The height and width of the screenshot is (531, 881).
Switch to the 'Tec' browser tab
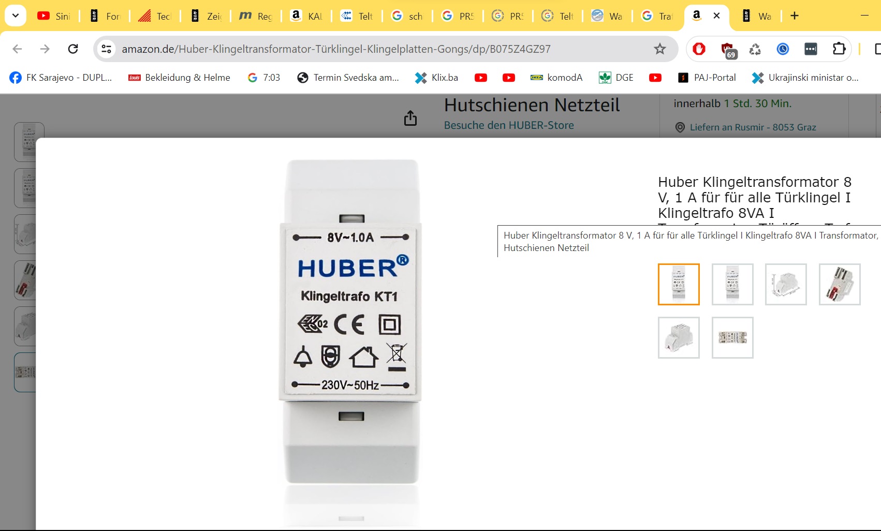[155, 16]
